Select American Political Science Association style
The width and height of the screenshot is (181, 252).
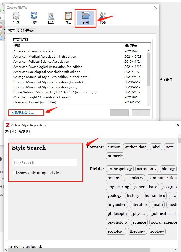click(x=80, y=62)
